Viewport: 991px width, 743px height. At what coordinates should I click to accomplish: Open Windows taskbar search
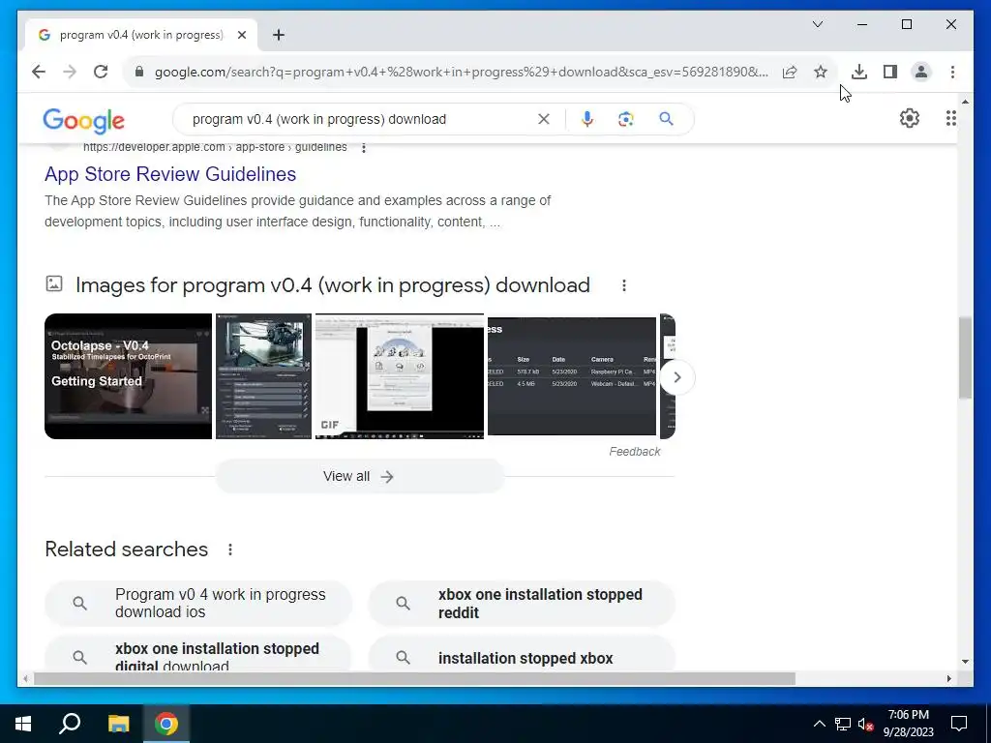click(70, 724)
